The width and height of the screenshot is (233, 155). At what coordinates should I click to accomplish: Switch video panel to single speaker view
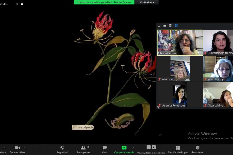(x=165, y=26)
